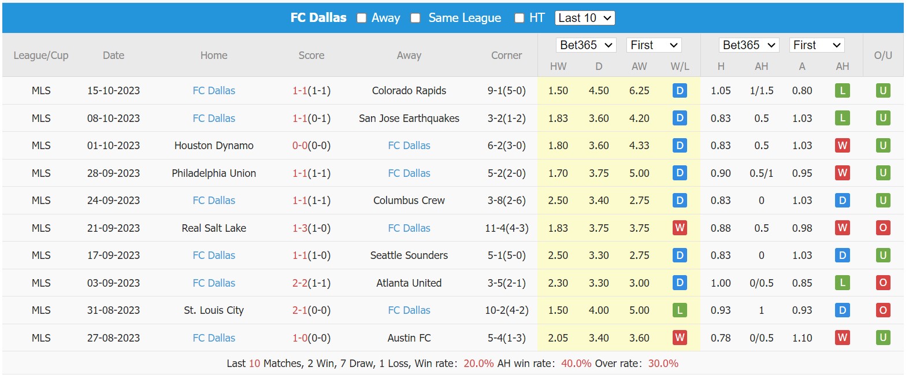Open the First odds dropdown next to Bet365
909x378 pixels.
(x=654, y=45)
